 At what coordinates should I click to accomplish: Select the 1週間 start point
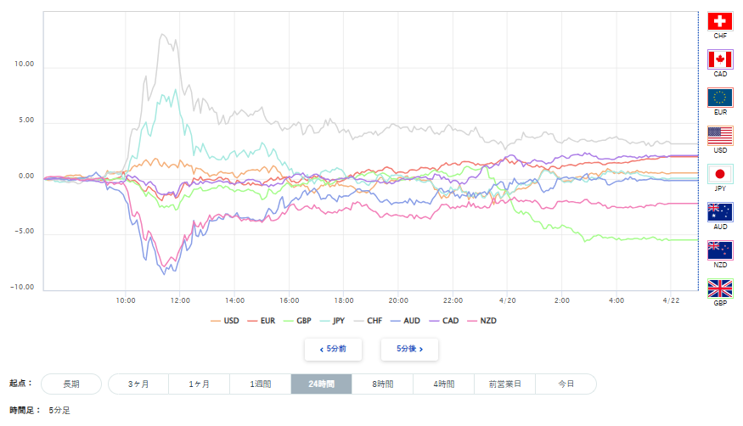click(260, 384)
